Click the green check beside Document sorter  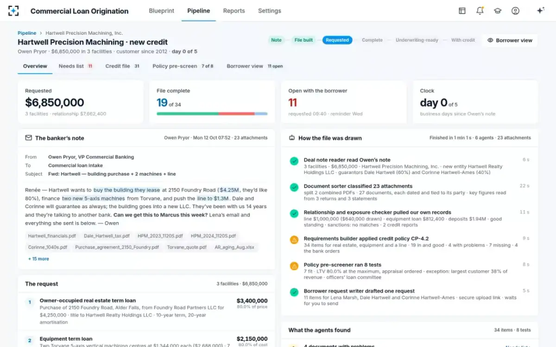coord(294,187)
